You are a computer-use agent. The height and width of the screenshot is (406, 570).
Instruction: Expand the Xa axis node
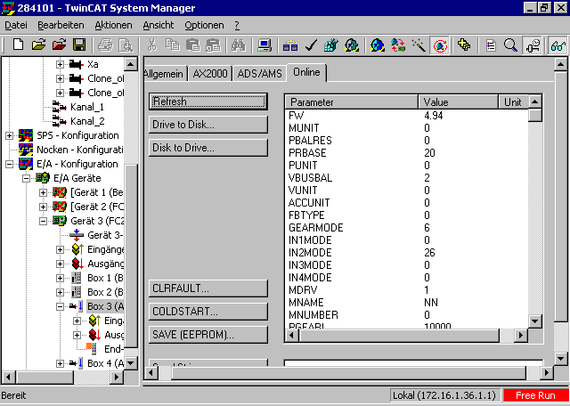point(60,64)
